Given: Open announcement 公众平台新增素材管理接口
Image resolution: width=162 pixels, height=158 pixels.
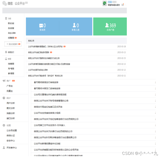Looking at the screenshot, I should [x=45, y=47].
